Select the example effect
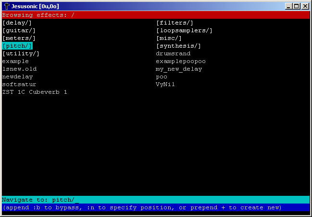The width and height of the screenshot is (312, 217). [x=15, y=61]
